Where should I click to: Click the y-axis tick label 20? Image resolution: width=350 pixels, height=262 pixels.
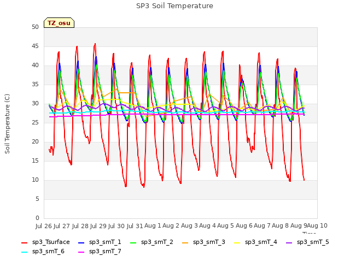tap(35, 142)
